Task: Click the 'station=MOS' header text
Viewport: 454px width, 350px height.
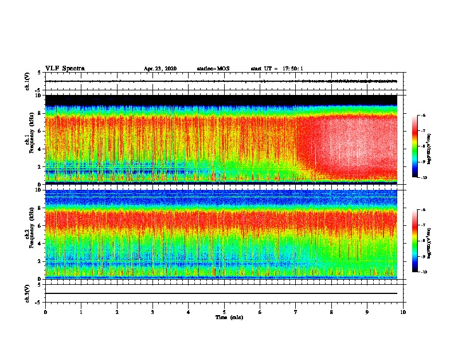Action: pyautogui.click(x=213, y=69)
